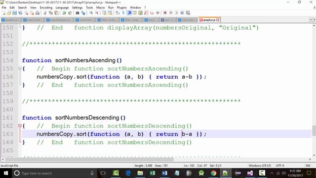Start macro recording with red dot
The height and width of the screenshot is (178, 316).
click(x=165, y=13)
